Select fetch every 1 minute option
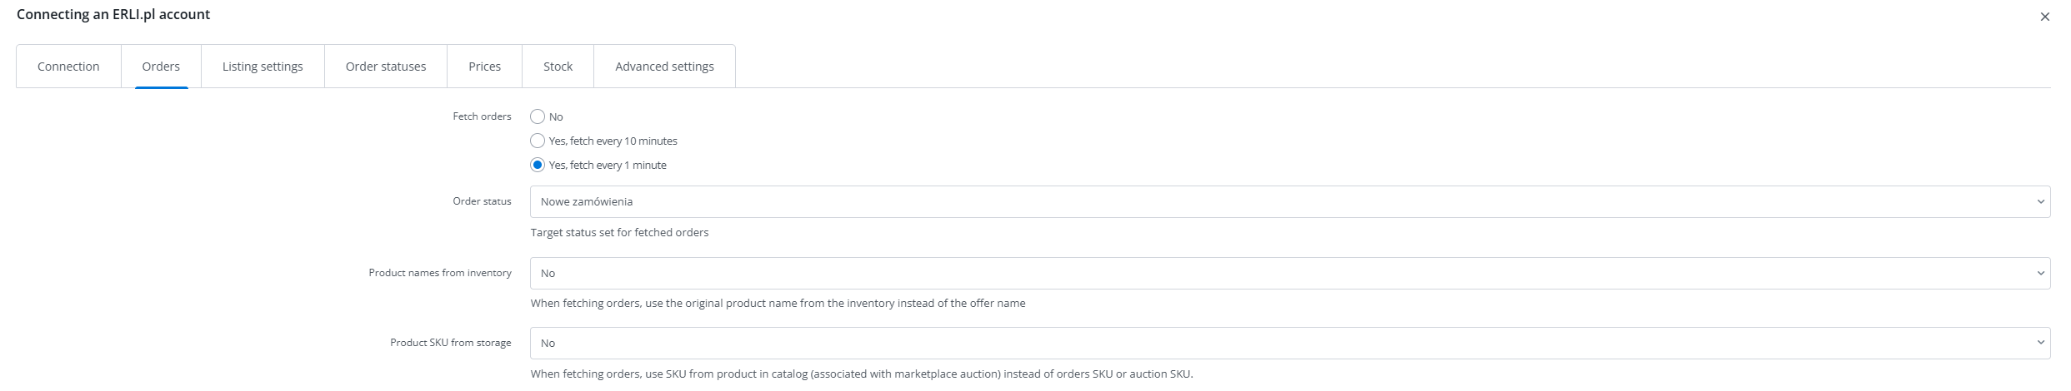This screenshot has height=391, width=2071. (538, 165)
